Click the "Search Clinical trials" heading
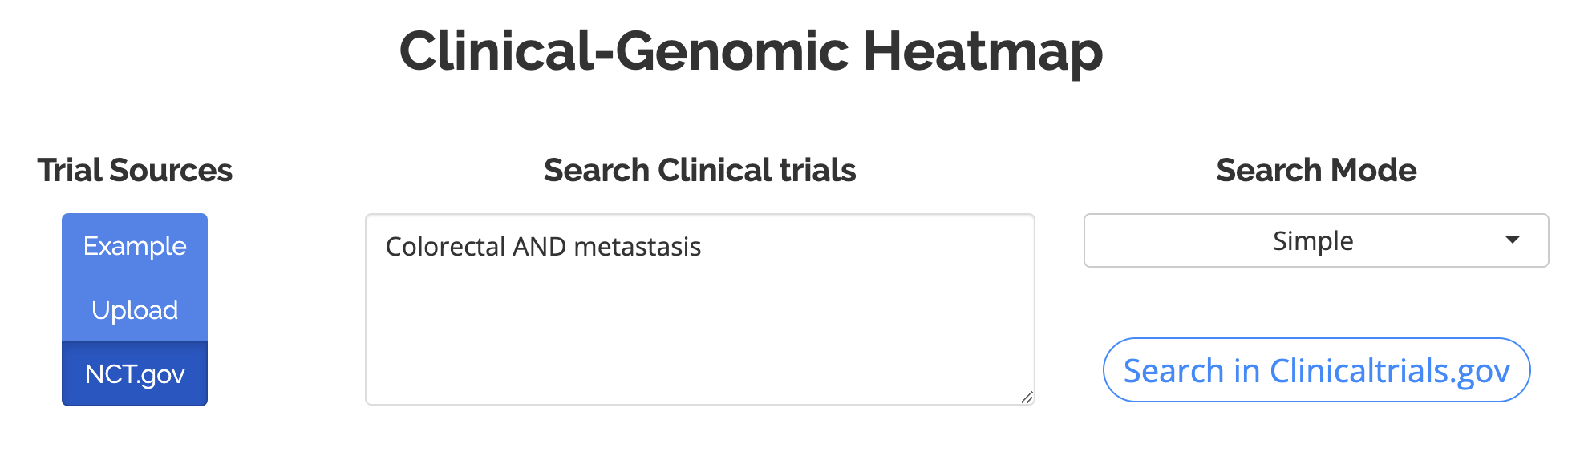 [x=699, y=170]
